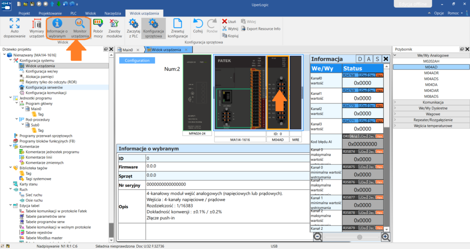This screenshot has height=249, width=470.
Task: Click the Edycja offline button
Action: pyautogui.click(x=413, y=4)
